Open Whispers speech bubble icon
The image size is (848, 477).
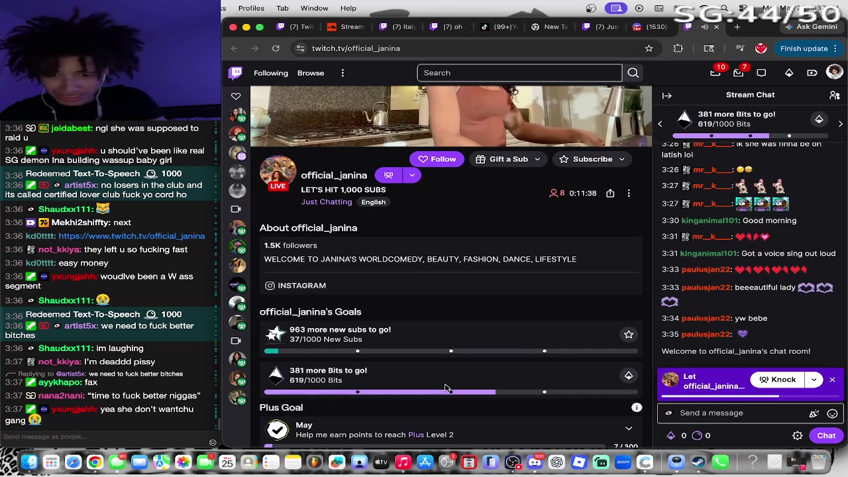click(x=761, y=73)
